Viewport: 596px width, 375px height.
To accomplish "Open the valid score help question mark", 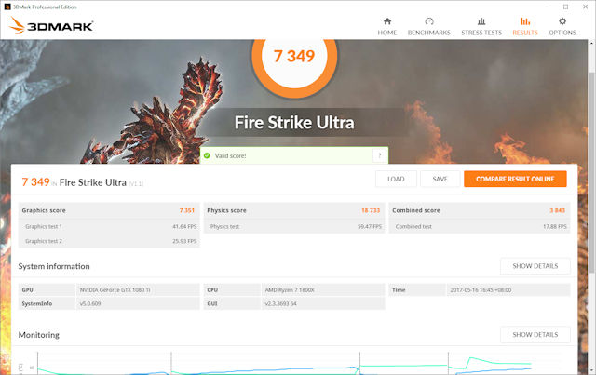I will (379, 155).
